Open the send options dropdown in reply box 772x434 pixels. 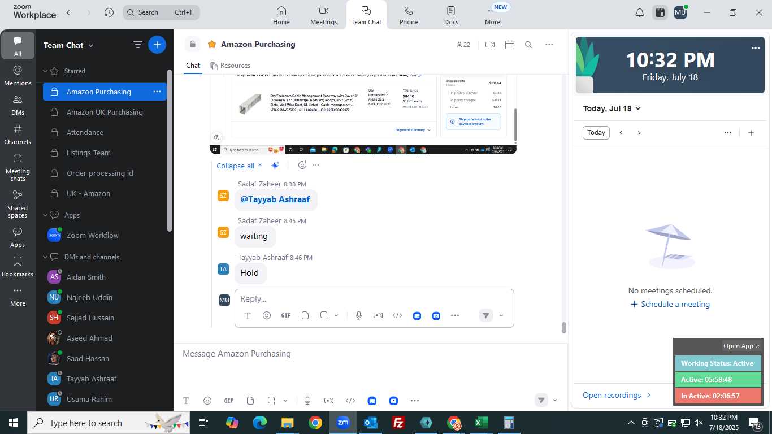(x=501, y=315)
